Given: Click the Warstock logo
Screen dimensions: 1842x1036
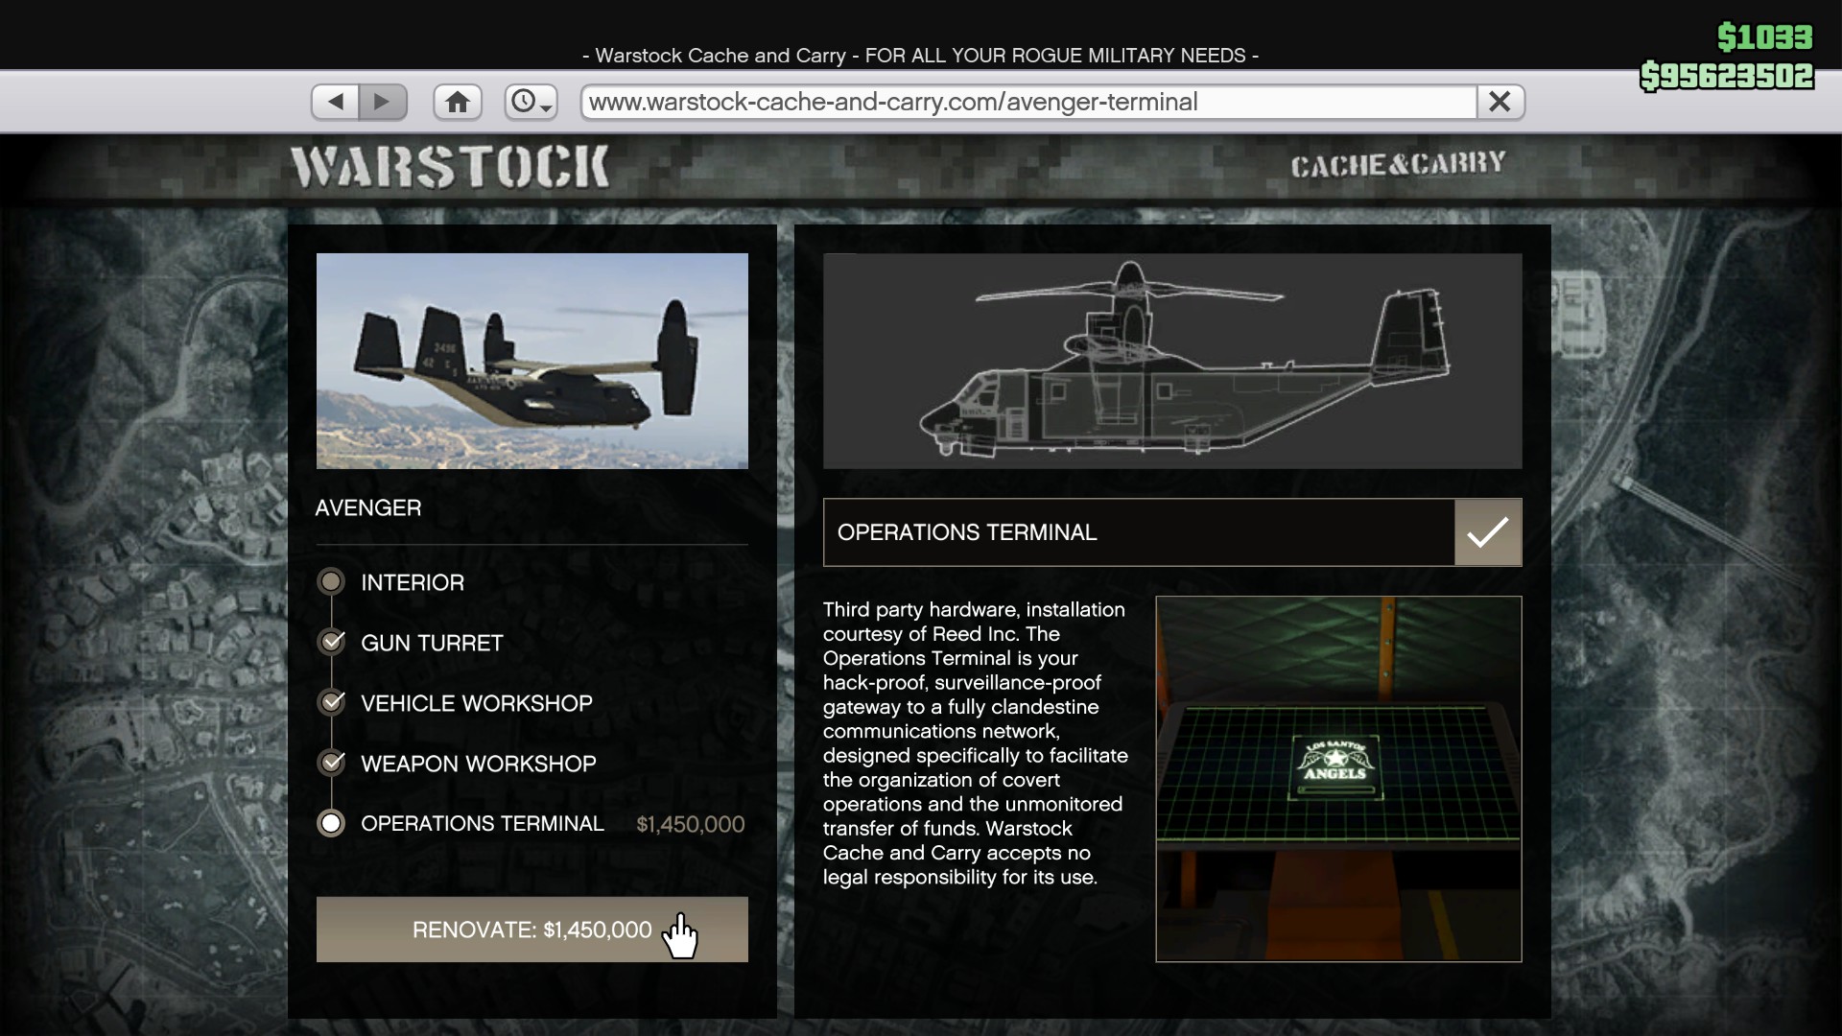Looking at the screenshot, I should pos(450,167).
